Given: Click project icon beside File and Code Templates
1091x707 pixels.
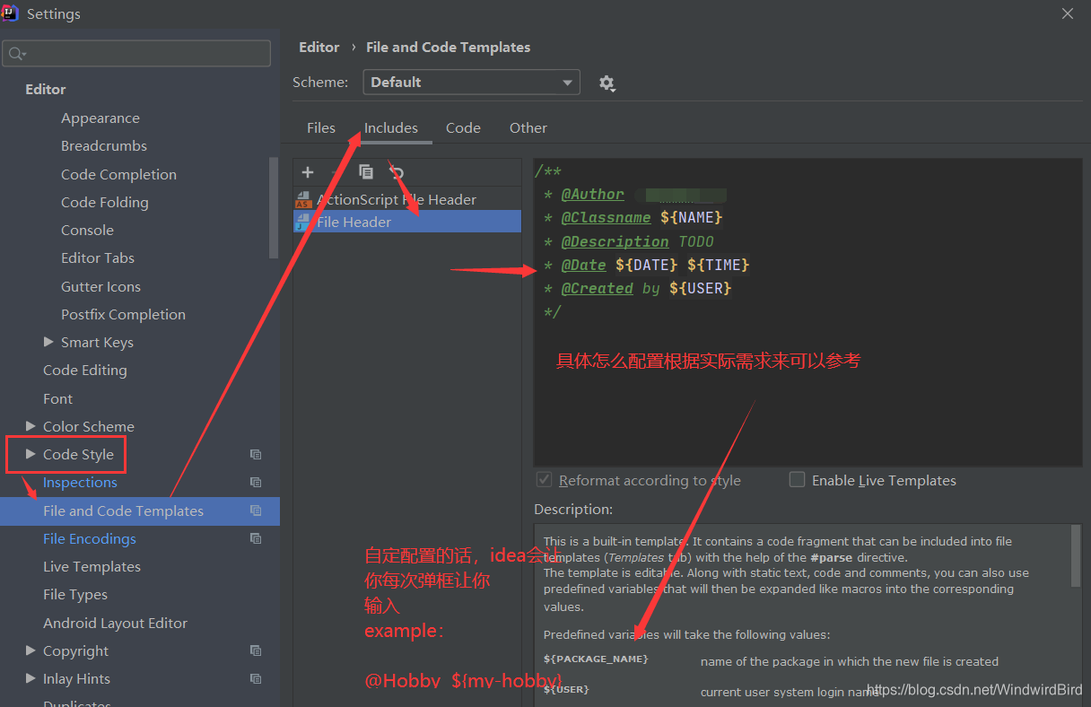Looking at the screenshot, I should pos(256,511).
